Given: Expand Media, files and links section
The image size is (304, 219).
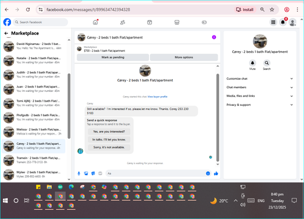Looking at the screenshot, I should pyautogui.click(x=260, y=96).
